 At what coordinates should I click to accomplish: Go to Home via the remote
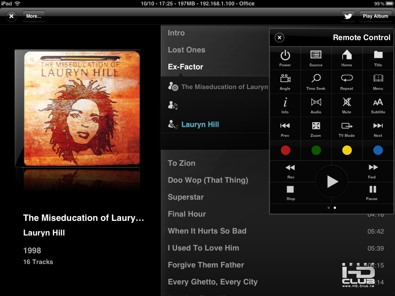point(347,59)
